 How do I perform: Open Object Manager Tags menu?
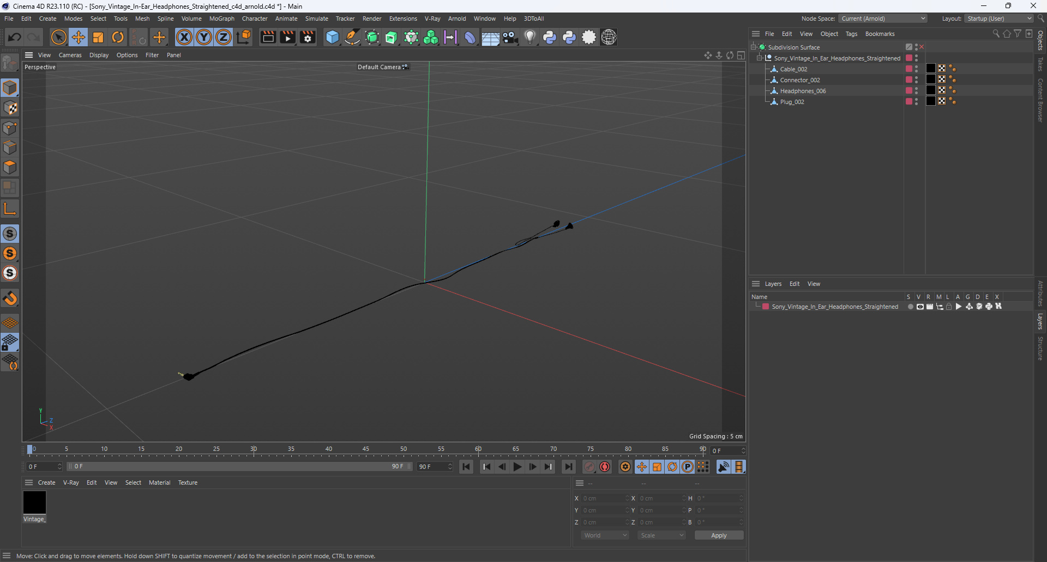(851, 34)
